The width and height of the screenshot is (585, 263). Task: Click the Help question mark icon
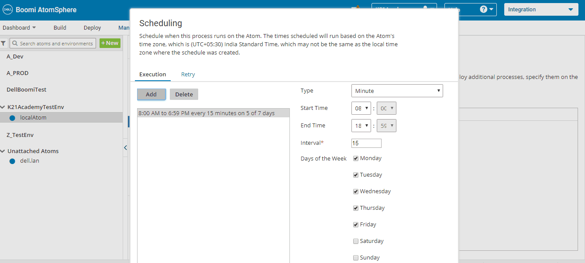[483, 9]
